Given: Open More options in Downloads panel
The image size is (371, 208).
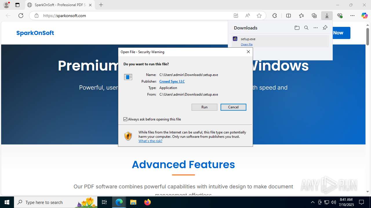Looking at the screenshot, I should coord(316,28).
